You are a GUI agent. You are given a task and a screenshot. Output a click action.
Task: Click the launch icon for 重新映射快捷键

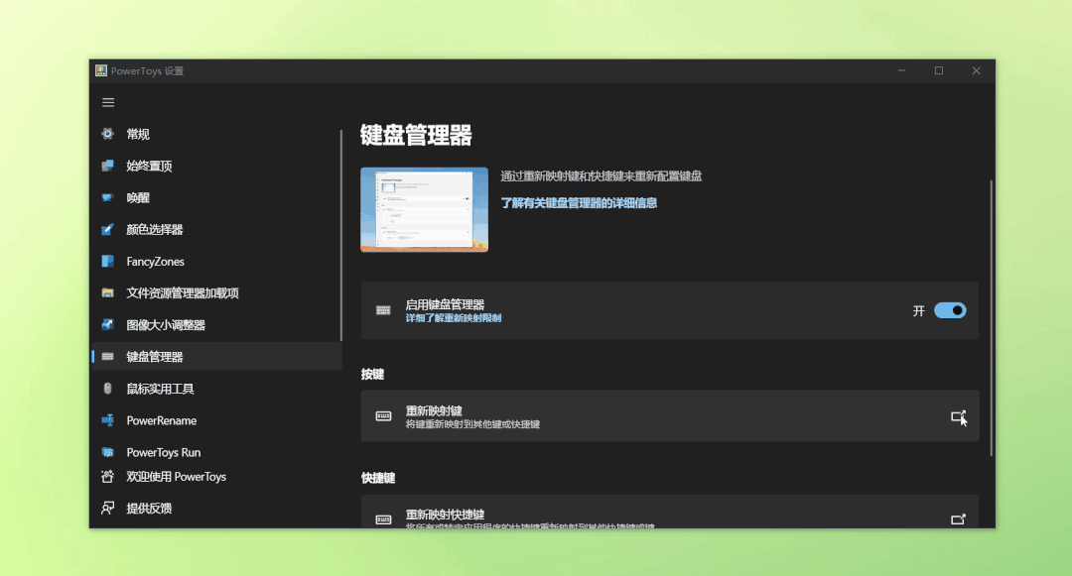pyautogui.click(x=958, y=518)
